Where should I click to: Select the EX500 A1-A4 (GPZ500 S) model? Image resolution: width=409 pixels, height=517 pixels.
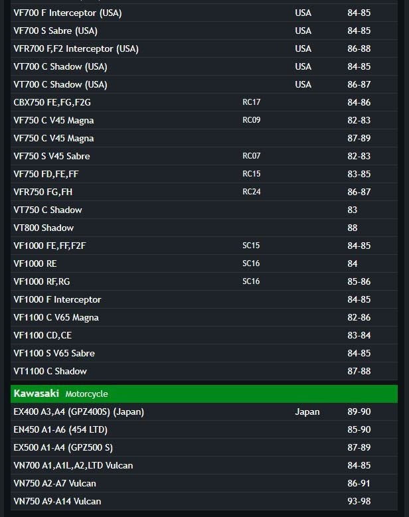[63, 448]
